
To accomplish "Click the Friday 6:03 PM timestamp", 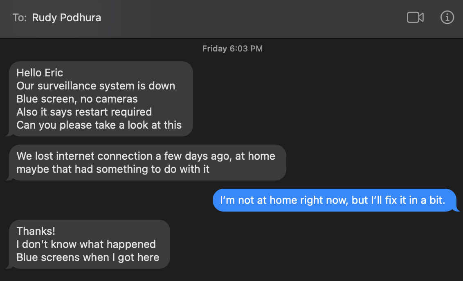I will click(x=232, y=49).
